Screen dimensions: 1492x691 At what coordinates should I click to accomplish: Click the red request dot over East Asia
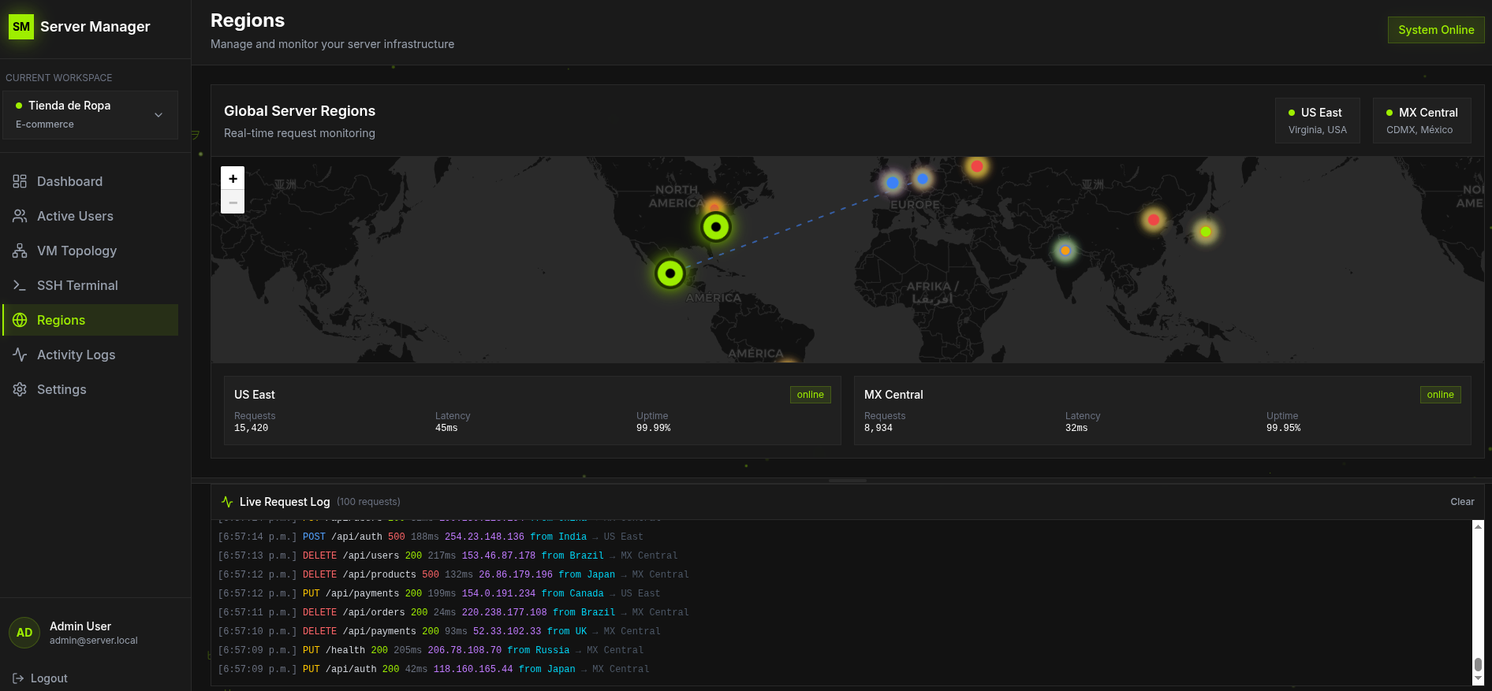tap(1153, 220)
